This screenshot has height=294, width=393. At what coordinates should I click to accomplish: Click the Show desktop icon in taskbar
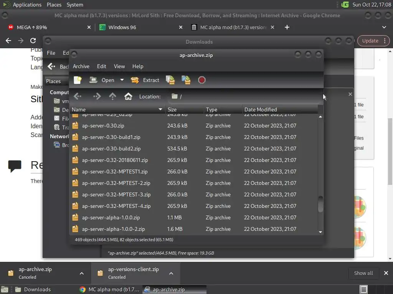click(x=5, y=289)
